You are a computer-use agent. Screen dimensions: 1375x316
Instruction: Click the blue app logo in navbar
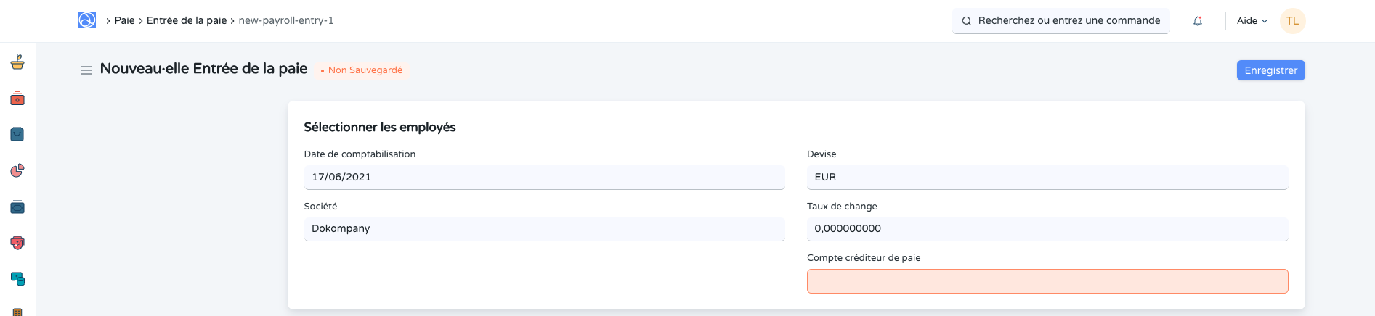(87, 20)
